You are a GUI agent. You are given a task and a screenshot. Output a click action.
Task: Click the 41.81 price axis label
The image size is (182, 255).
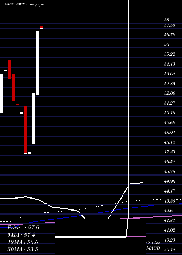(170, 220)
